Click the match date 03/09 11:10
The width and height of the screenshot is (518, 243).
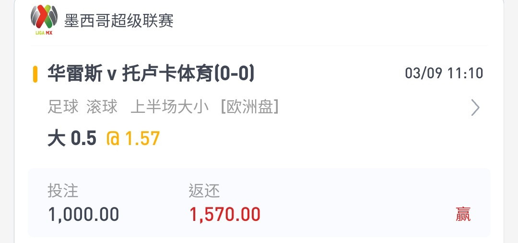tap(444, 73)
